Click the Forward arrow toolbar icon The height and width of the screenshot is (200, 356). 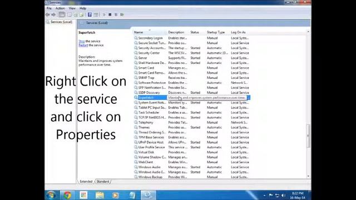[53, 15]
